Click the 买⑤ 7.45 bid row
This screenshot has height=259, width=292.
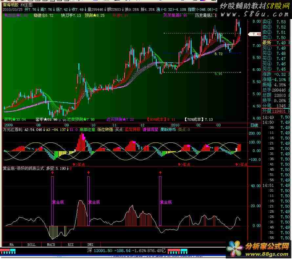tap(274, 69)
